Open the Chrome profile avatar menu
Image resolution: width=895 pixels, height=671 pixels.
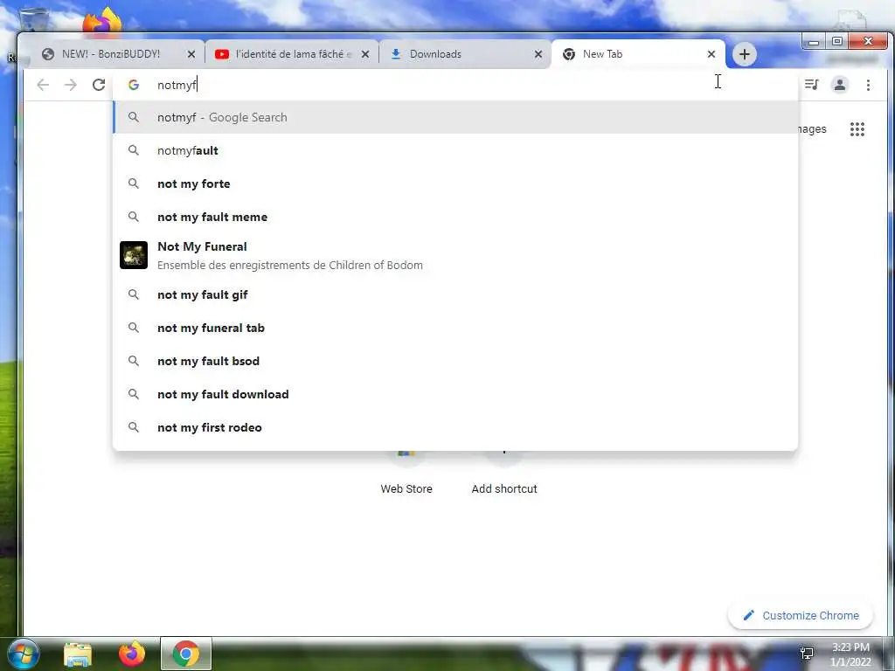(840, 85)
